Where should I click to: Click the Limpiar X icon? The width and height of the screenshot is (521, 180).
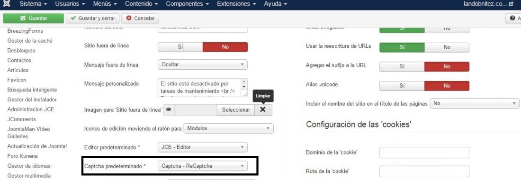(x=263, y=110)
